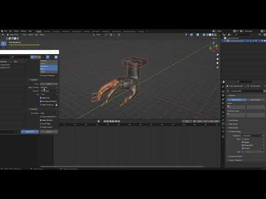Enable the Apply Transform checkbox
The image size is (266, 199).
(x=41, y=105)
